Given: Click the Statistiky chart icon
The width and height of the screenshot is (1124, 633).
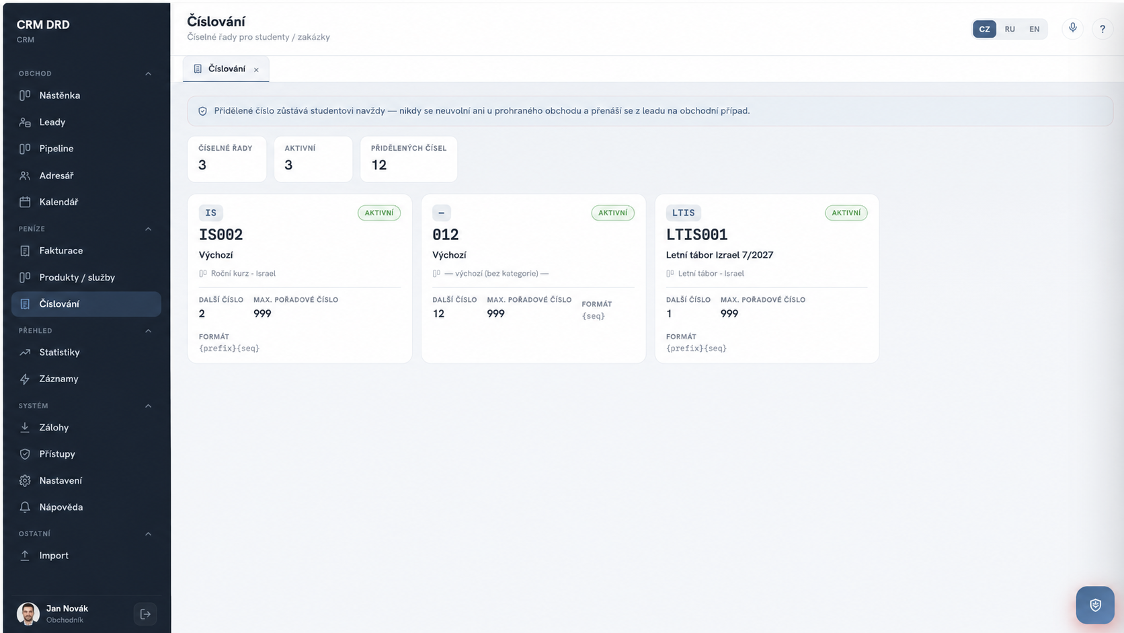Looking at the screenshot, I should coord(25,352).
